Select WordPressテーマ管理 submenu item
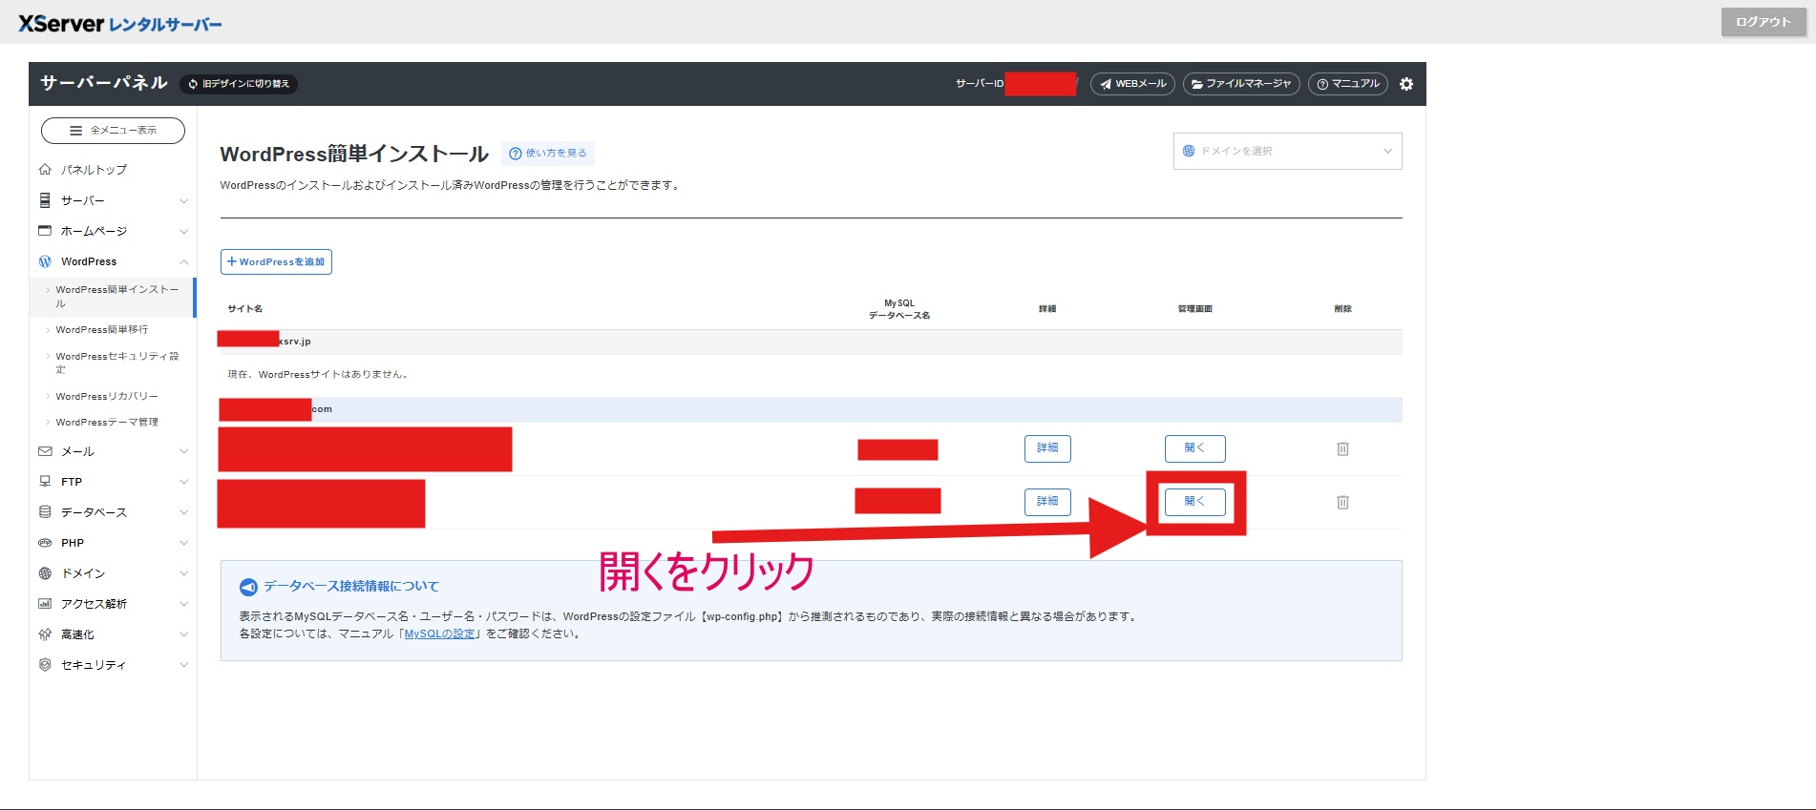The image size is (1816, 810). coord(107,423)
